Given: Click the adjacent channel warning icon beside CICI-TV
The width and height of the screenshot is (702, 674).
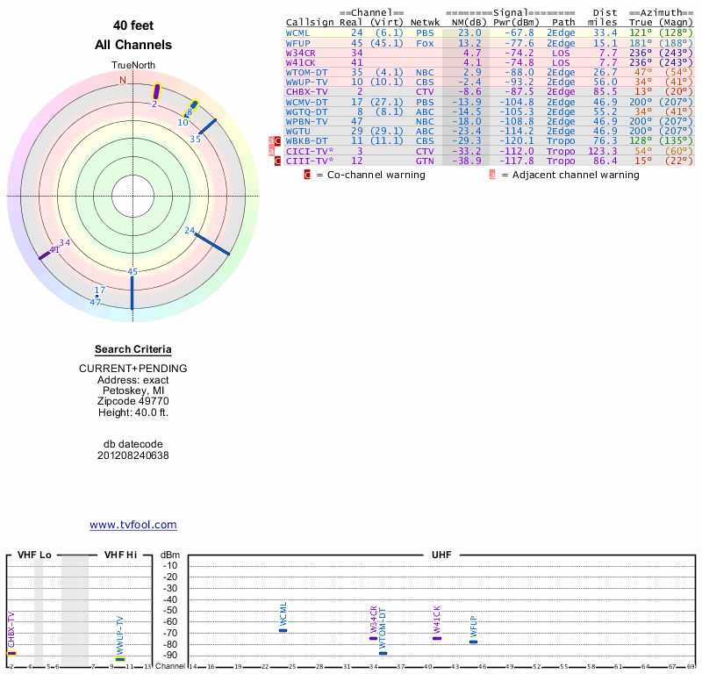Looking at the screenshot, I should (272, 151).
